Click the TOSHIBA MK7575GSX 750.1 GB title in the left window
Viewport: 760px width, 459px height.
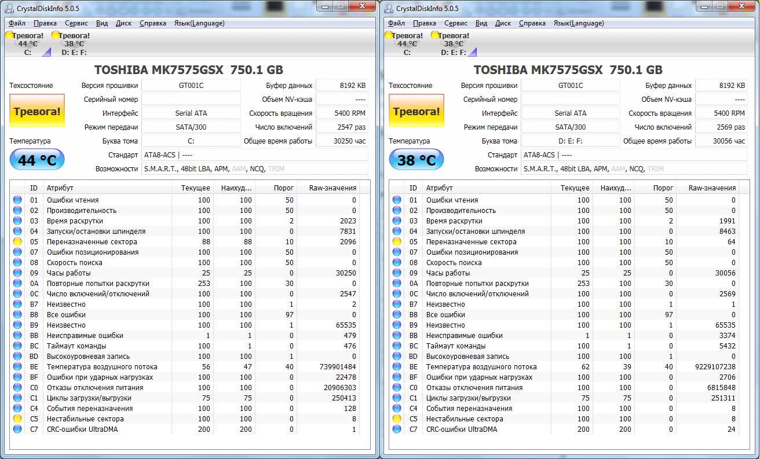click(x=189, y=70)
